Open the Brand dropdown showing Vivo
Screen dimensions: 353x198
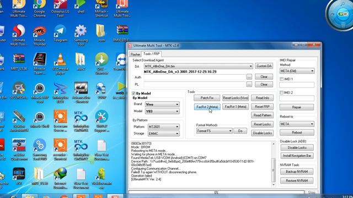point(162,105)
